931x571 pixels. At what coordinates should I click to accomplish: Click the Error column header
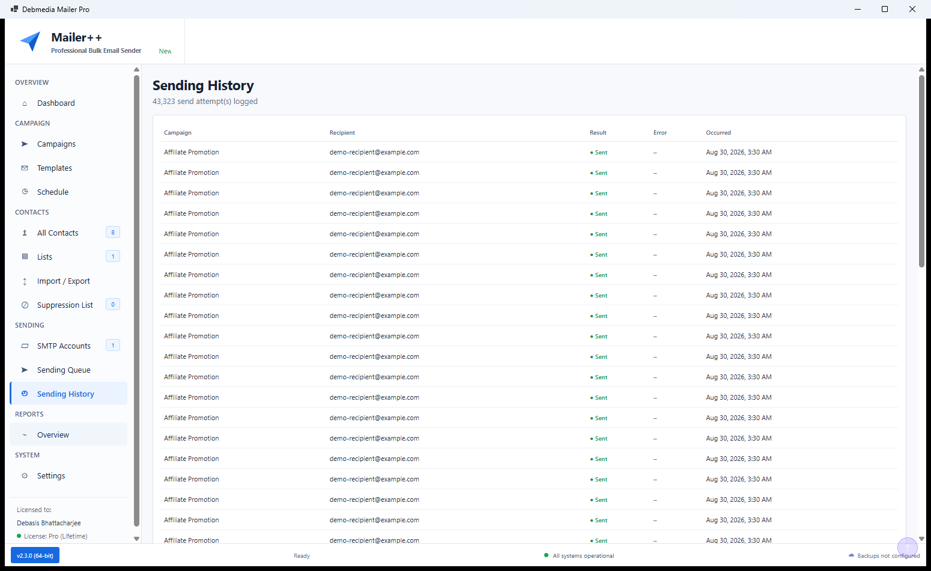click(660, 133)
